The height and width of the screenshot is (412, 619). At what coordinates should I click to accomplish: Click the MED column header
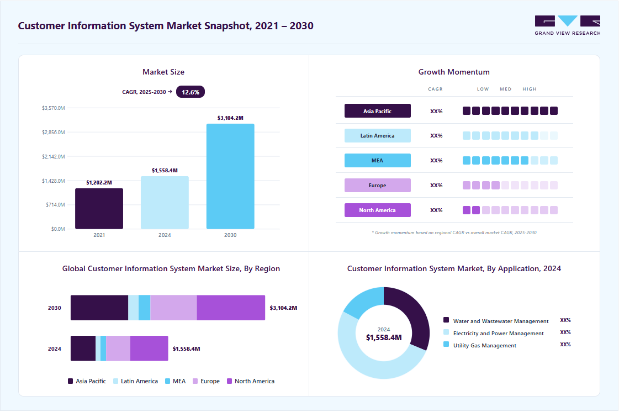pos(506,89)
